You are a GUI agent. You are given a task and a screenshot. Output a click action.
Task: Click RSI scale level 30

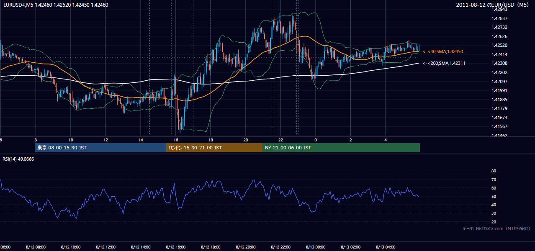[x=494, y=213]
